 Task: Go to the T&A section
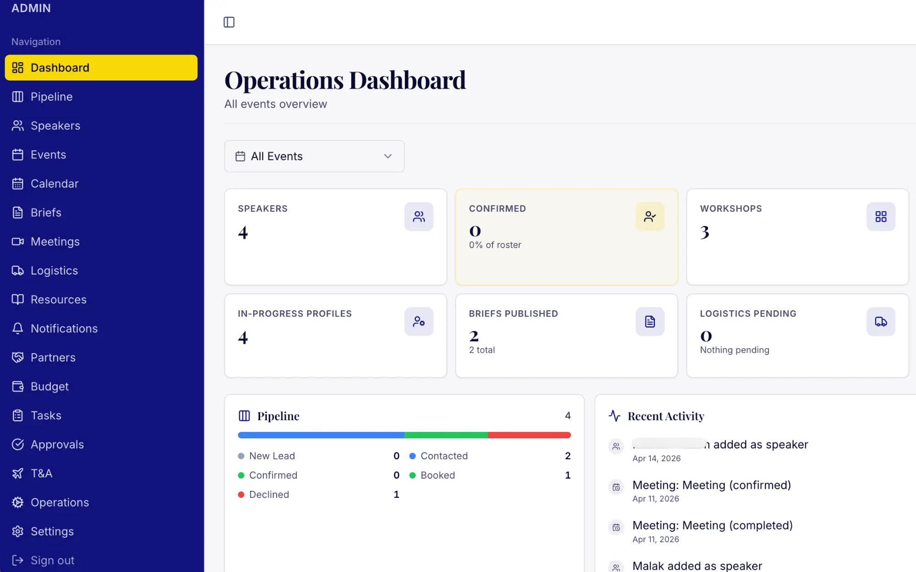point(101,473)
